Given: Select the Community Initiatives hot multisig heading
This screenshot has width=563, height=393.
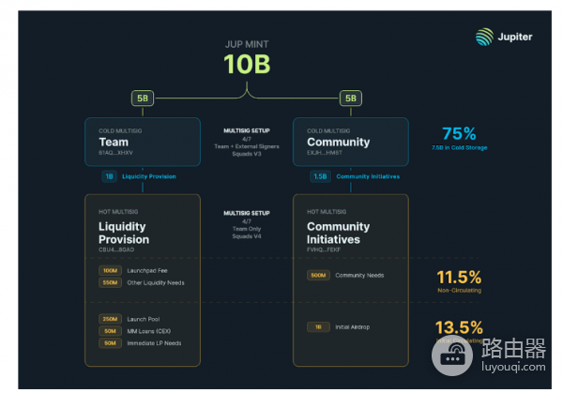Looking at the screenshot, I should point(337,232).
